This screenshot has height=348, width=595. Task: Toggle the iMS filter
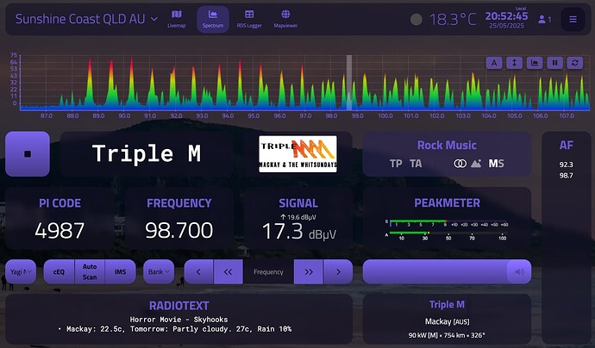coord(120,272)
